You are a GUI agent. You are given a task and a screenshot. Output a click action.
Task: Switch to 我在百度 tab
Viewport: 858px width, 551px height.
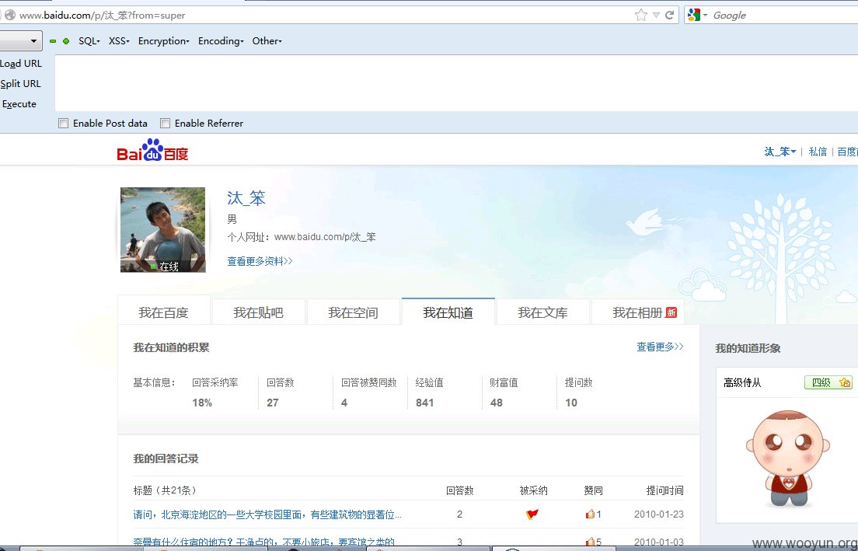click(164, 312)
